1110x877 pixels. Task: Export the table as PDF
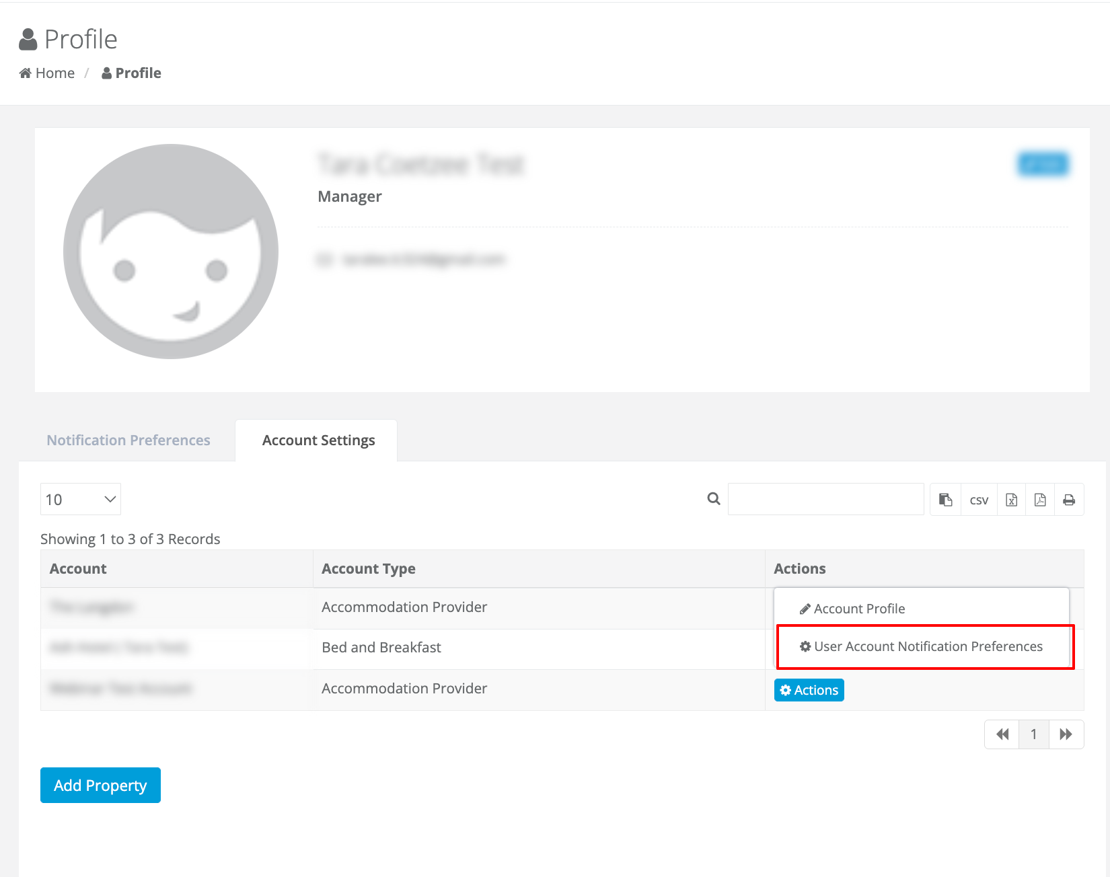1039,499
